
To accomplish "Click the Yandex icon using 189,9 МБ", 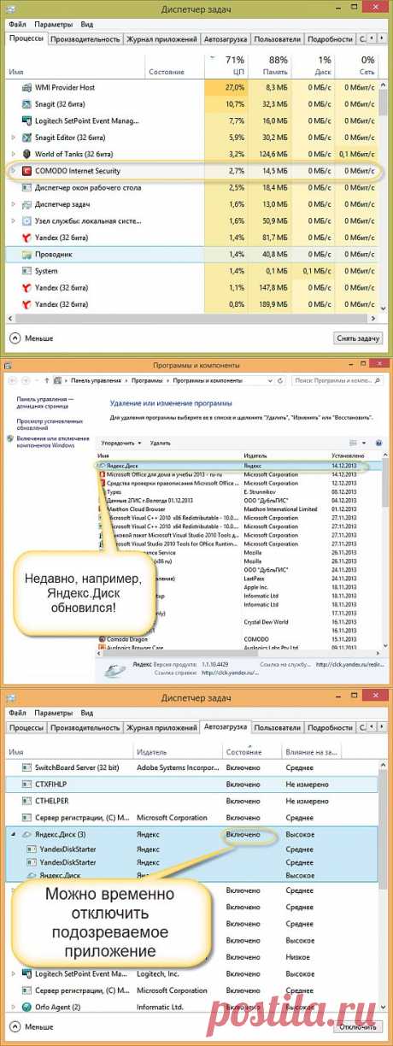I will (26, 303).
